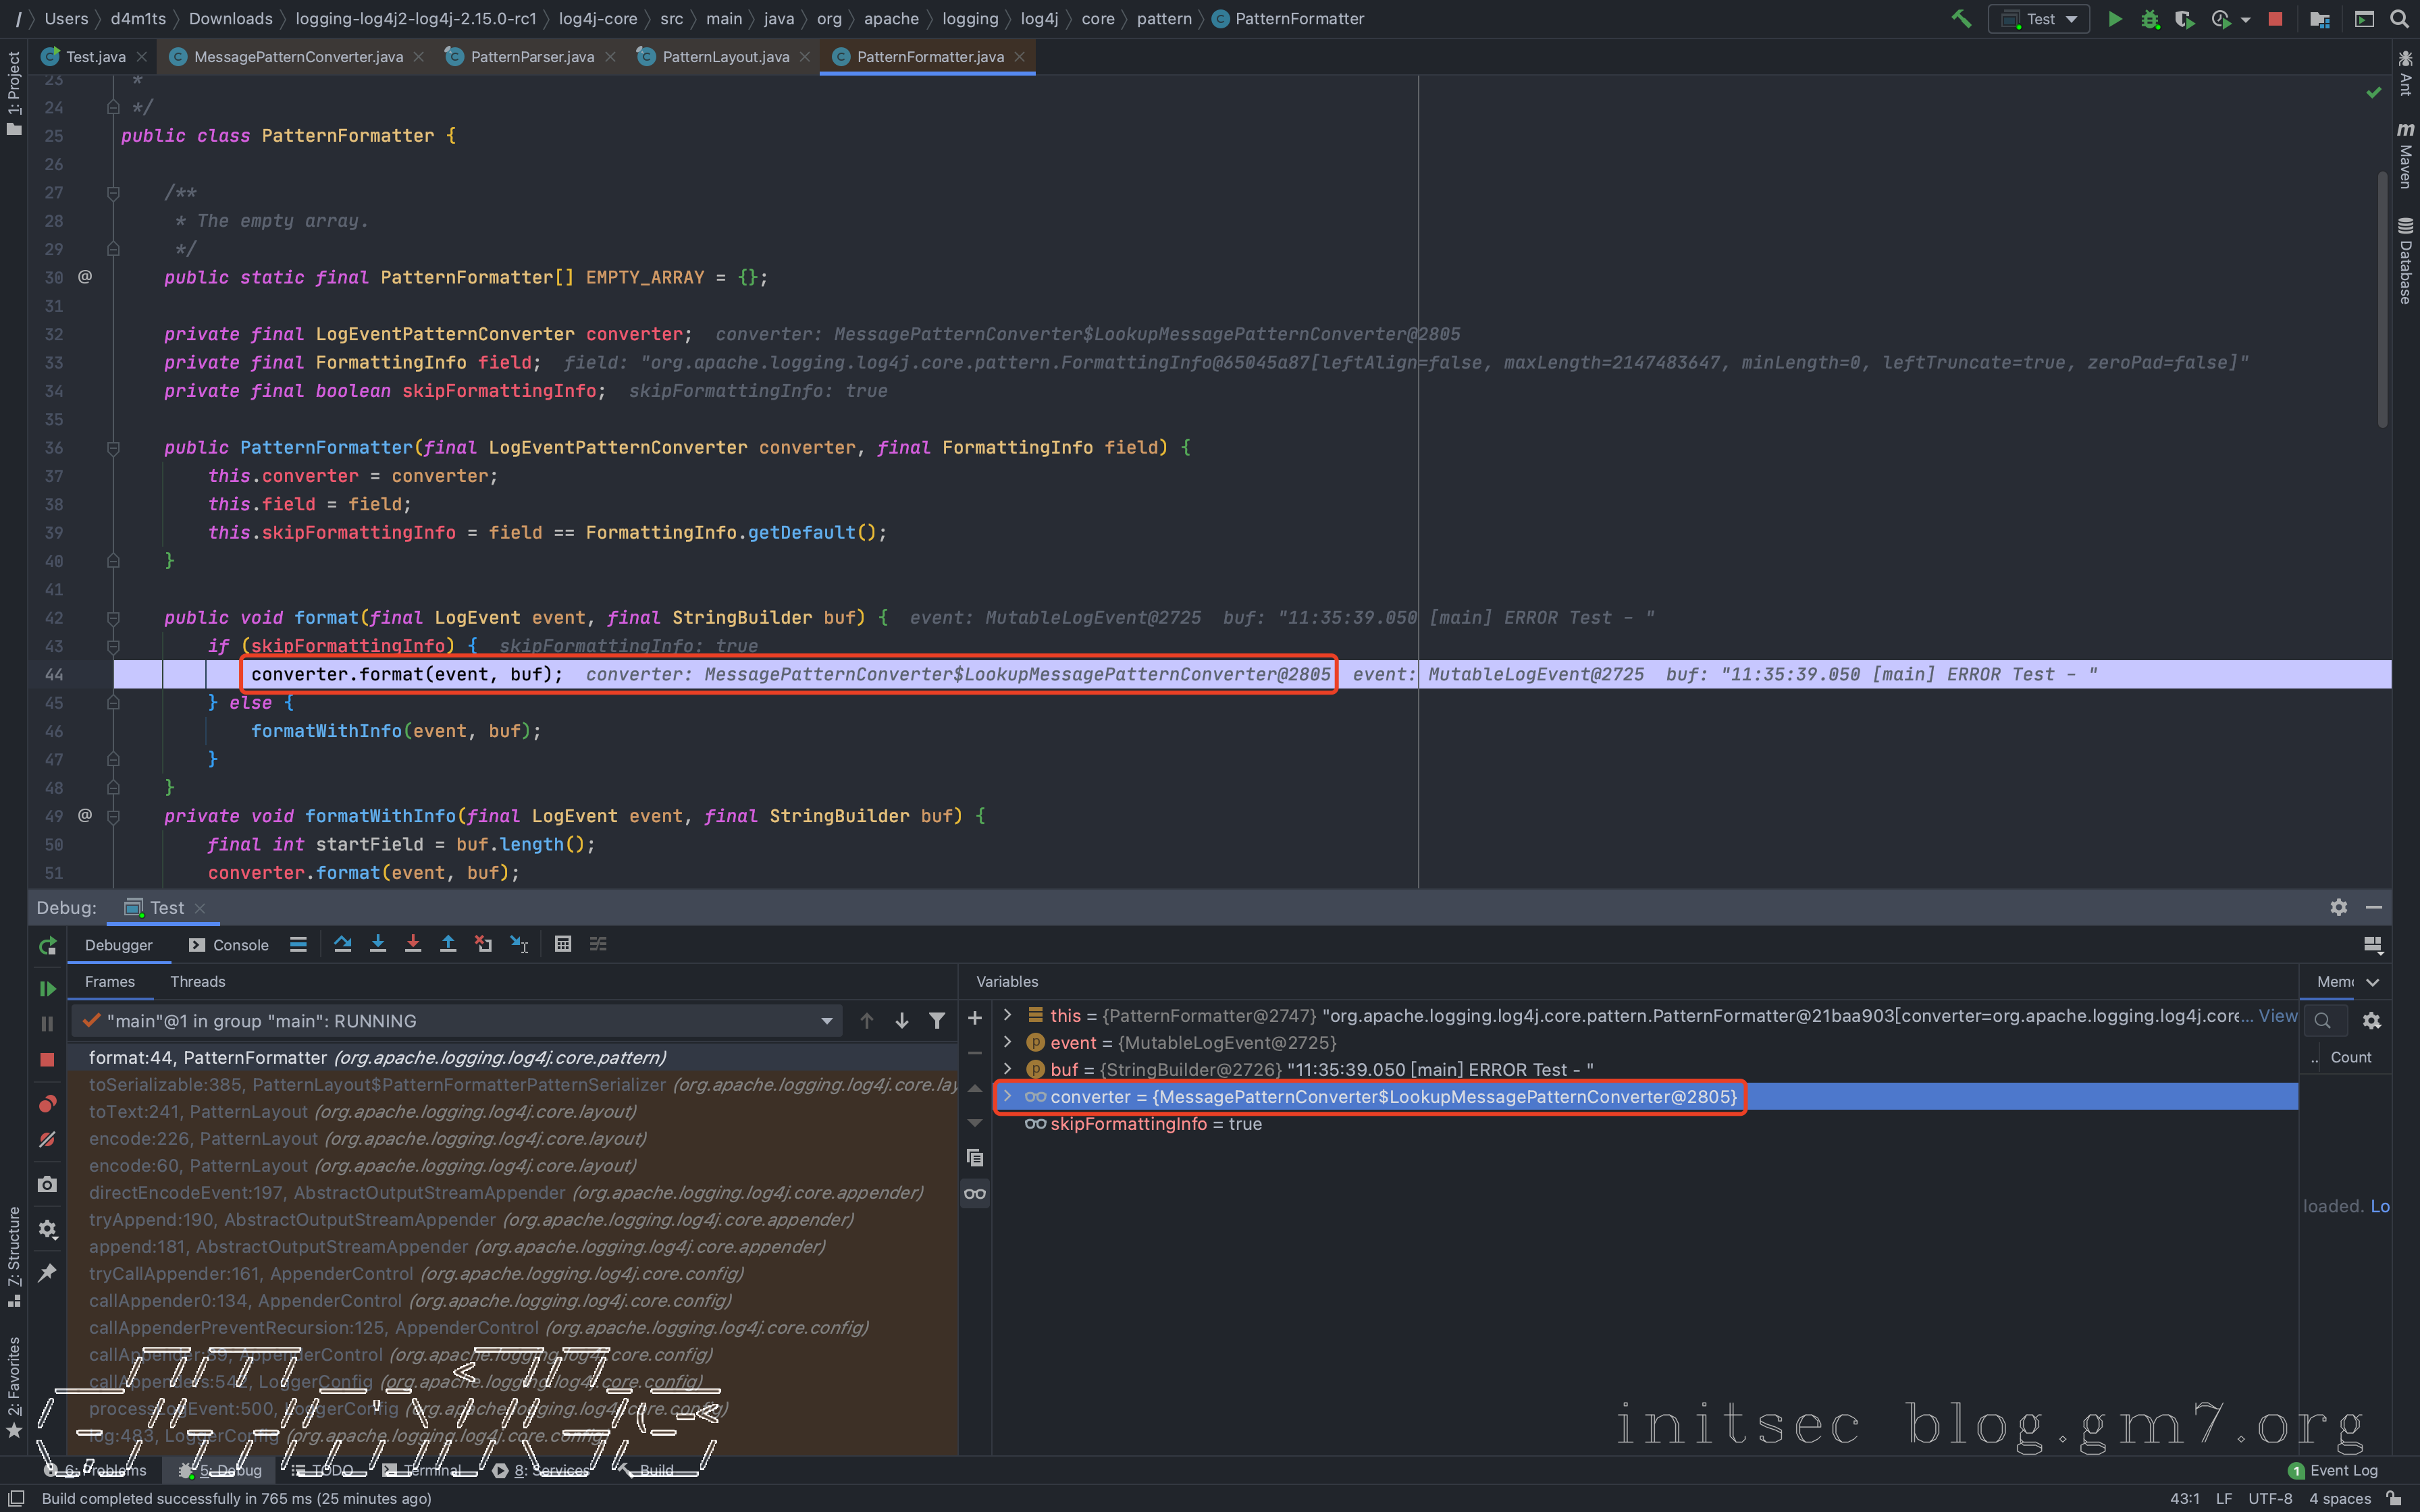Click the Step Over debugger icon

pyautogui.click(x=342, y=944)
